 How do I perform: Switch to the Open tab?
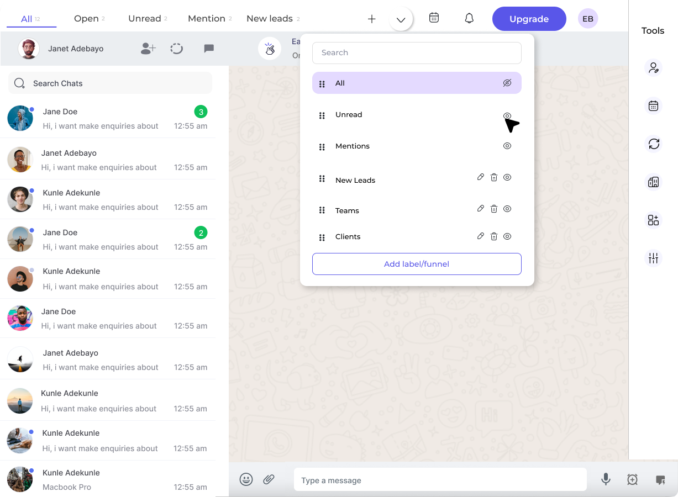click(89, 18)
